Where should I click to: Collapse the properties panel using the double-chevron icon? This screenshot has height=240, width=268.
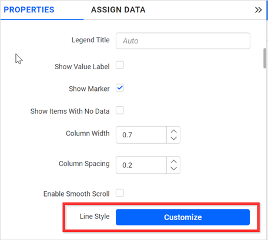(x=258, y=10)
